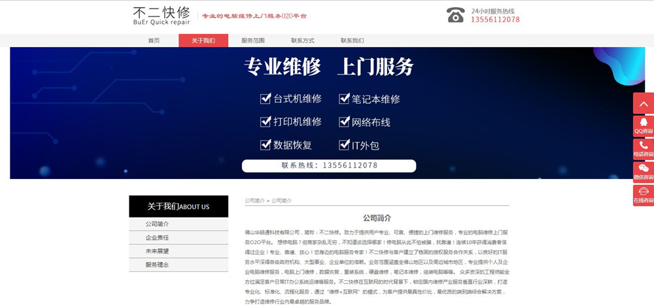
Task: Click the 电话咨询 phone widget
Action: click(643, 149)
